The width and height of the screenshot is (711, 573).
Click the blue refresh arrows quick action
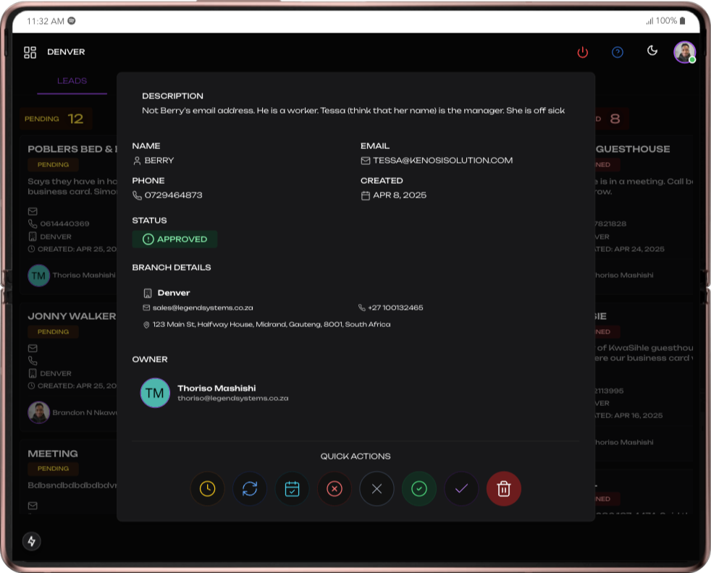(250, 489)
